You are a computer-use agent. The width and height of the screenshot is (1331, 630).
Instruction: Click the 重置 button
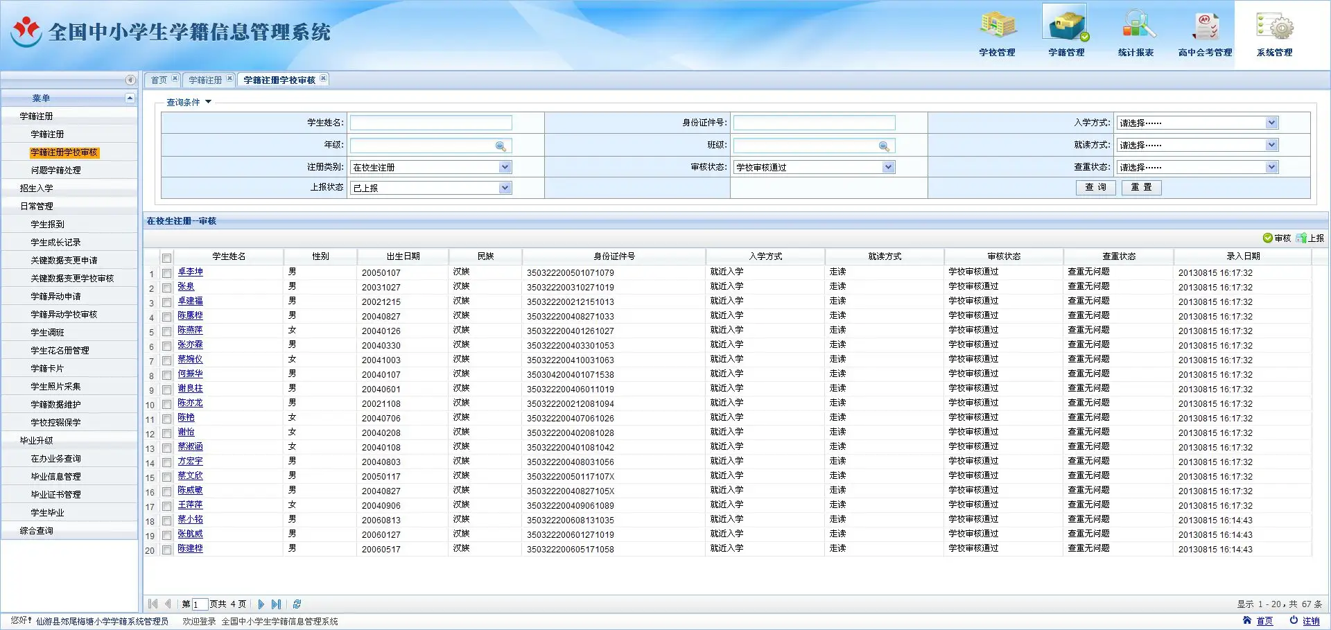pos(1141,187)
